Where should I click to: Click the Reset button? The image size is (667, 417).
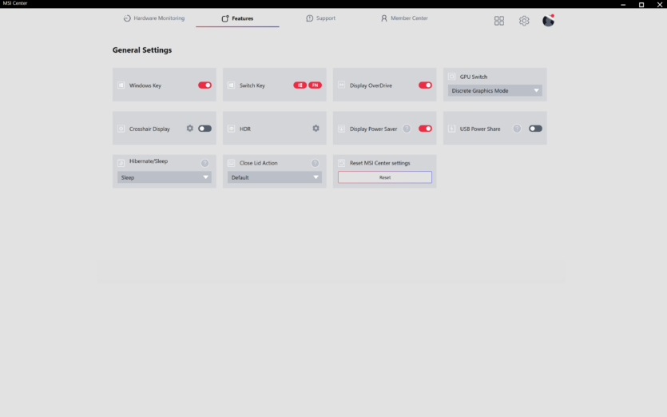click(x=385, y=177)
